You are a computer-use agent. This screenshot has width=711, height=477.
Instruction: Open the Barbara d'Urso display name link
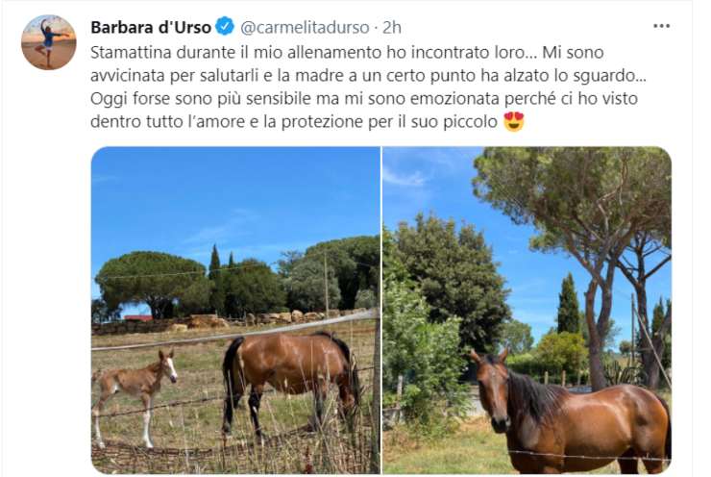pyautogui.click(x=151, y=27)
